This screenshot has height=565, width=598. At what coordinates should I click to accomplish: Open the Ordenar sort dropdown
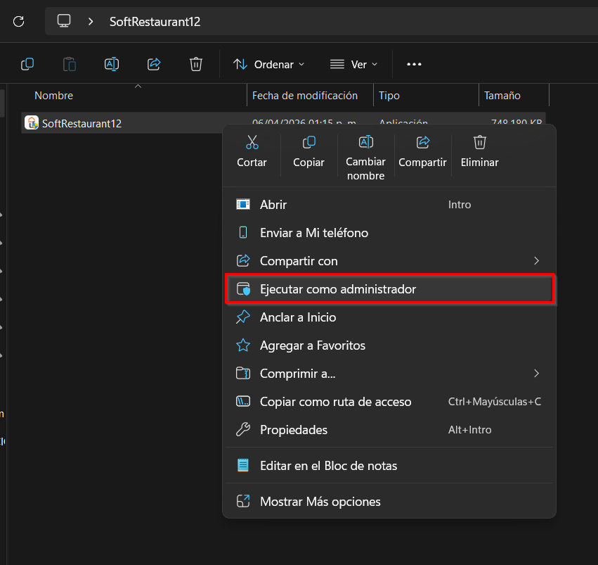[x=269, y=65]
